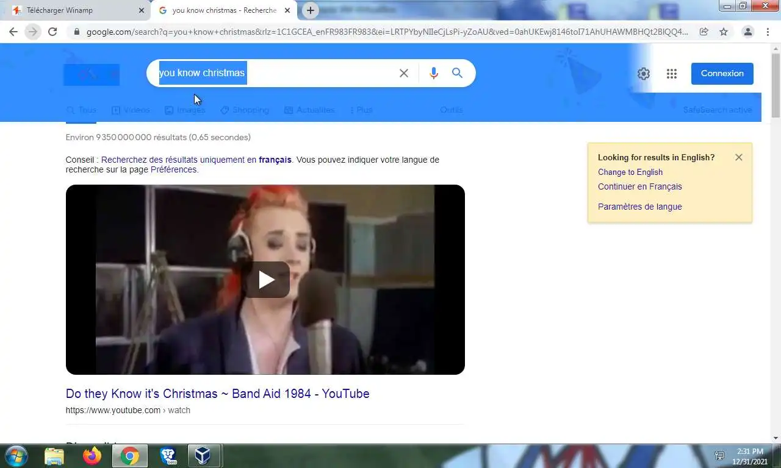Switch to Vidéos results
This screenshot has width=781, height=468.
(x=131, y=110)
